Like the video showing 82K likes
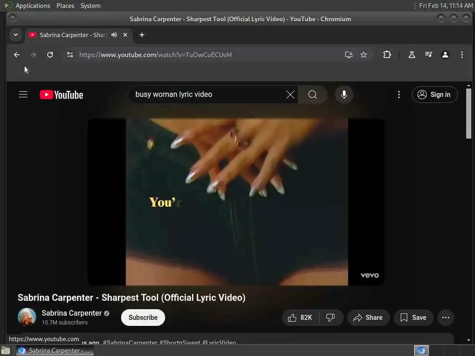Screen dimensions: 475x356 (300, 318)
